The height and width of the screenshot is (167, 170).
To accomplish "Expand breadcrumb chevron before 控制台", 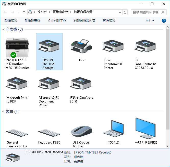I will click(x=34, y=12).
